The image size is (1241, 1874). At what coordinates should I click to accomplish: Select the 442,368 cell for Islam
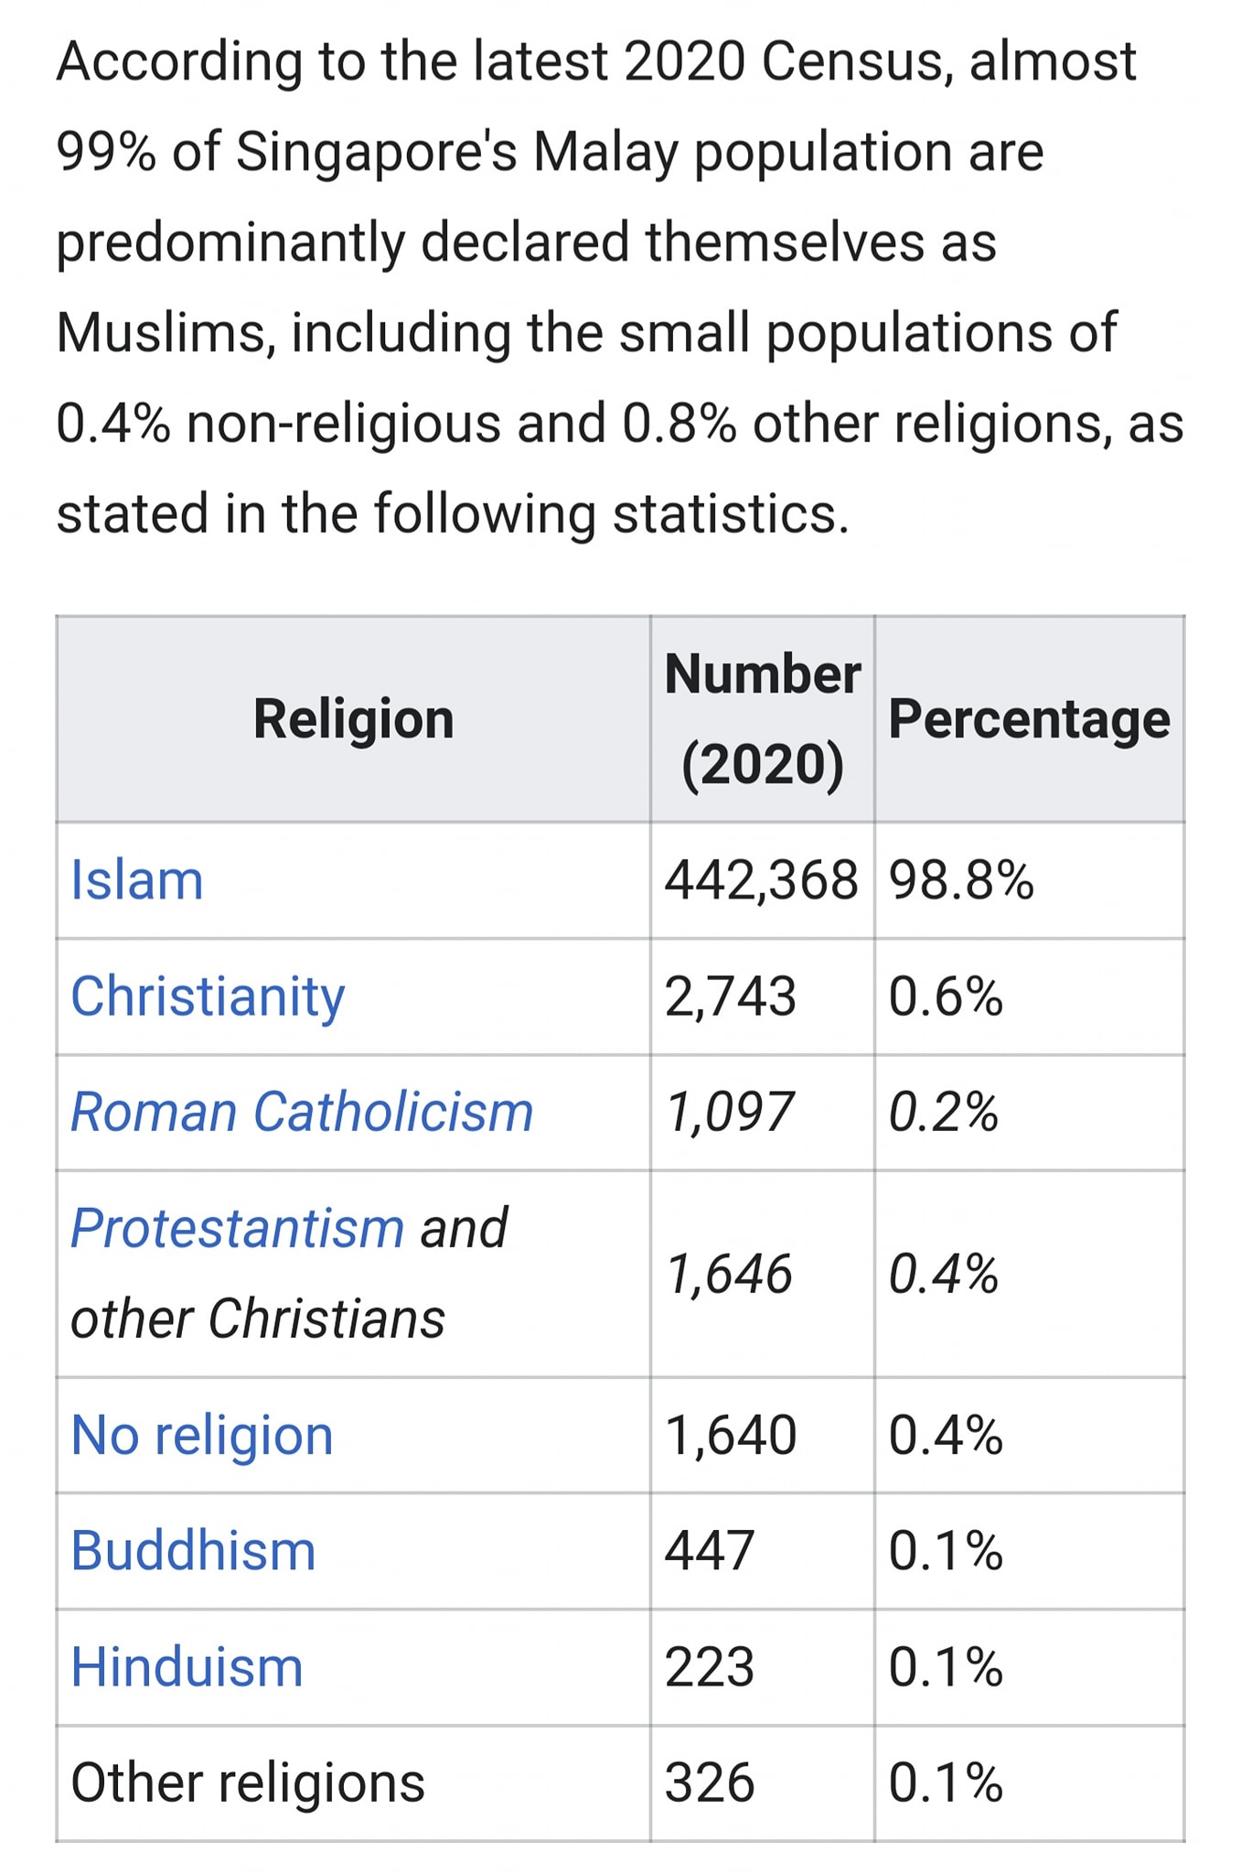pos(763,880)
